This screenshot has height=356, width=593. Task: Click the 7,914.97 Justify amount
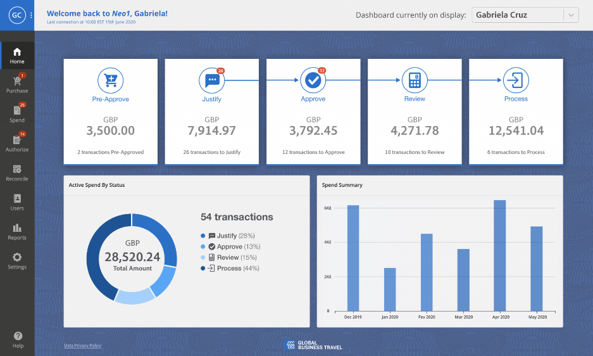pos(212,130)
